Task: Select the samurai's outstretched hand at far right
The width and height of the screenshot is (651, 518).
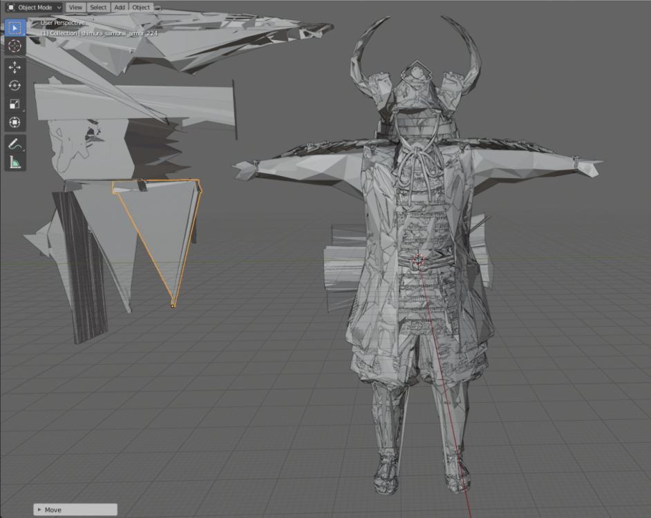Action: tap(586, 166)
